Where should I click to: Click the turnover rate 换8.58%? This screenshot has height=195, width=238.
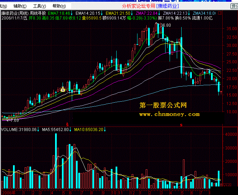tap(183, 18)
